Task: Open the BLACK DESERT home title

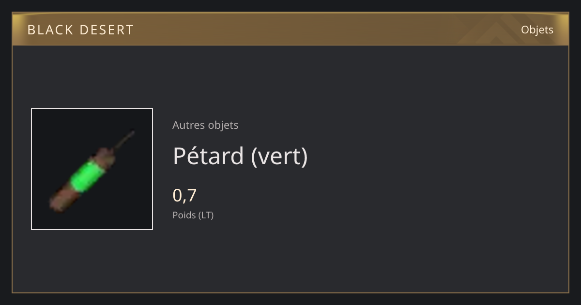Action: [x=80, y=30]
